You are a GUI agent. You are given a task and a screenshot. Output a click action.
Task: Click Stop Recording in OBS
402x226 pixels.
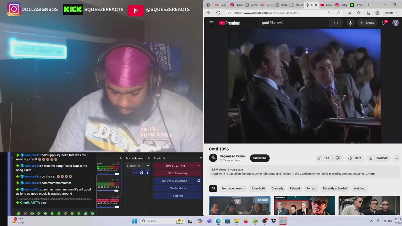pos(178,173)
